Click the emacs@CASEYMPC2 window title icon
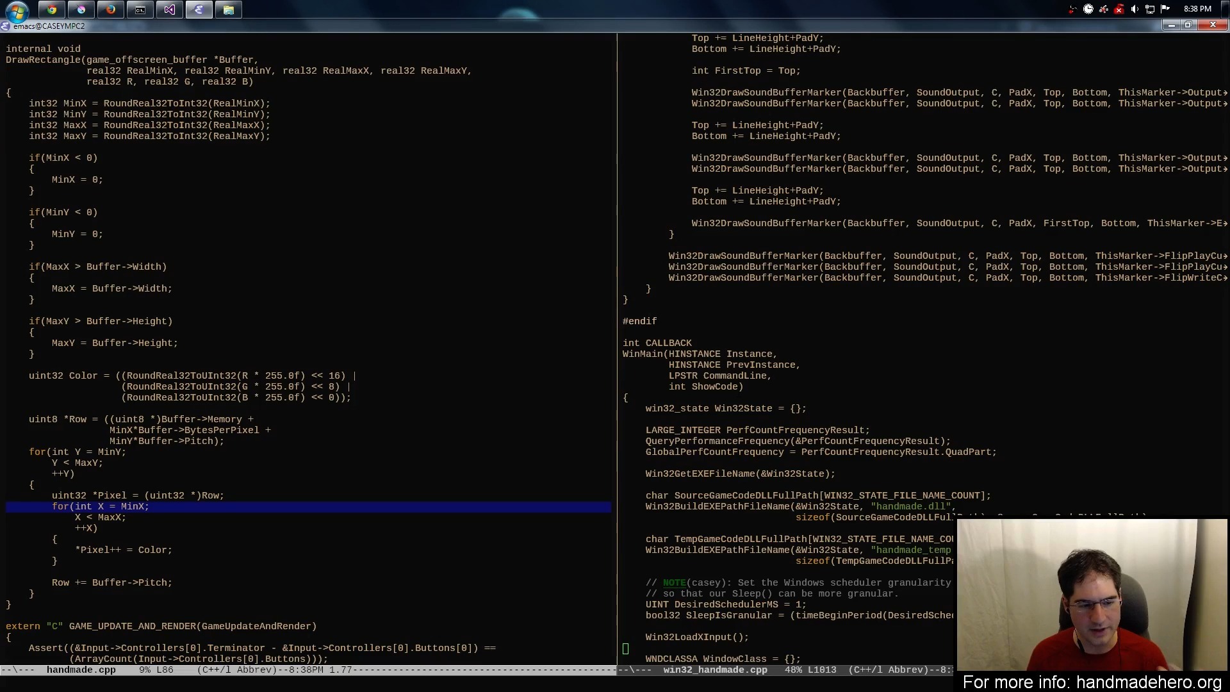The height and width of the screenshot is (692, 1230). click(x=6, y=26)
